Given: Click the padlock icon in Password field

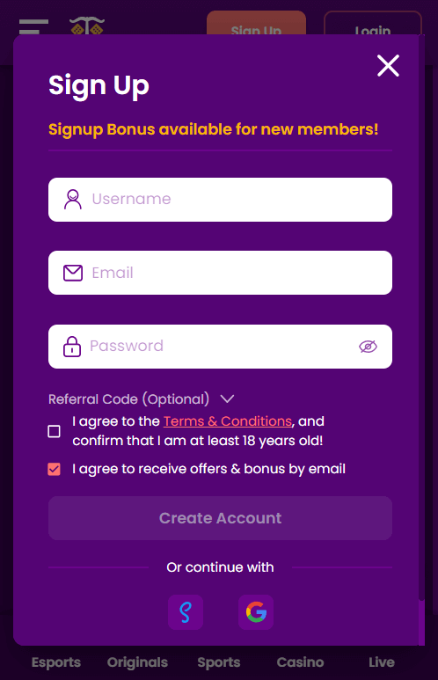Looking at the screenshot, I should click(72, 347).
